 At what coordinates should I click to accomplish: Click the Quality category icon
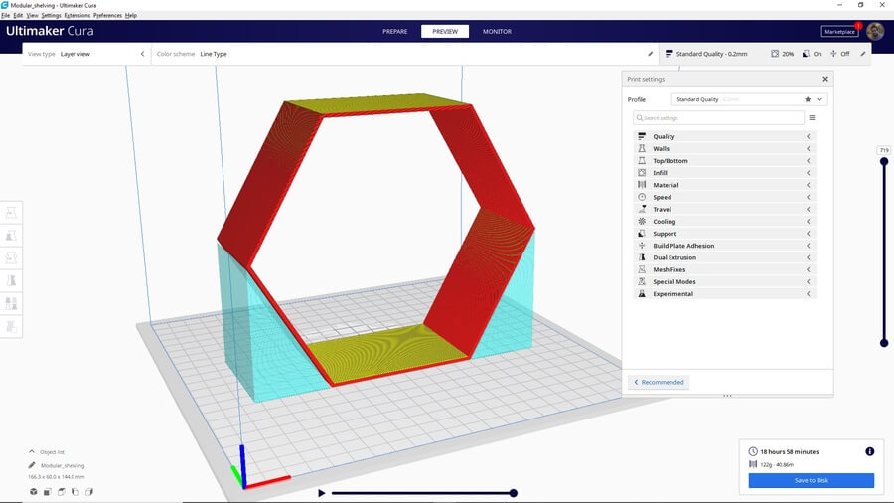(x=642, y=136)
